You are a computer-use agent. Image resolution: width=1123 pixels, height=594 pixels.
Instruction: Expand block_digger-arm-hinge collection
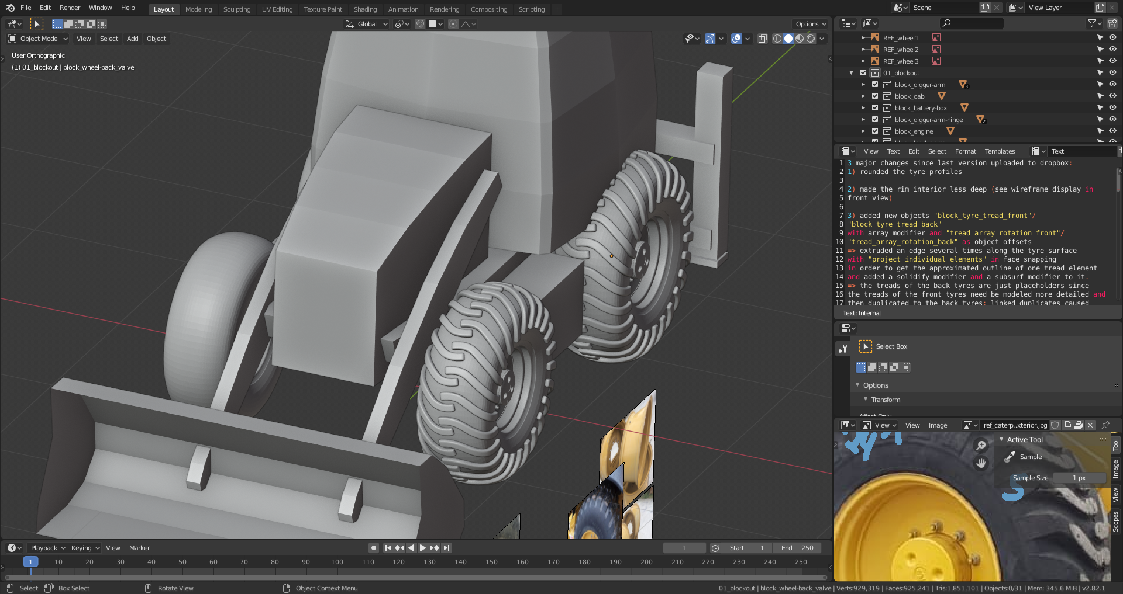[863, 120]
